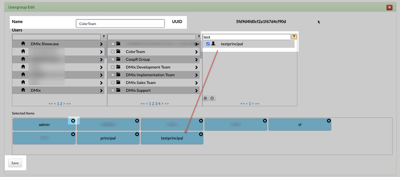This screenshot has height=177, width=400.
Task: Expand the DMIx row chevron
Action: [101, 91]
